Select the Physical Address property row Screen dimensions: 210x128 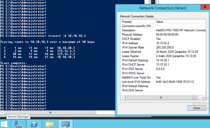click(x=163, y=35)
